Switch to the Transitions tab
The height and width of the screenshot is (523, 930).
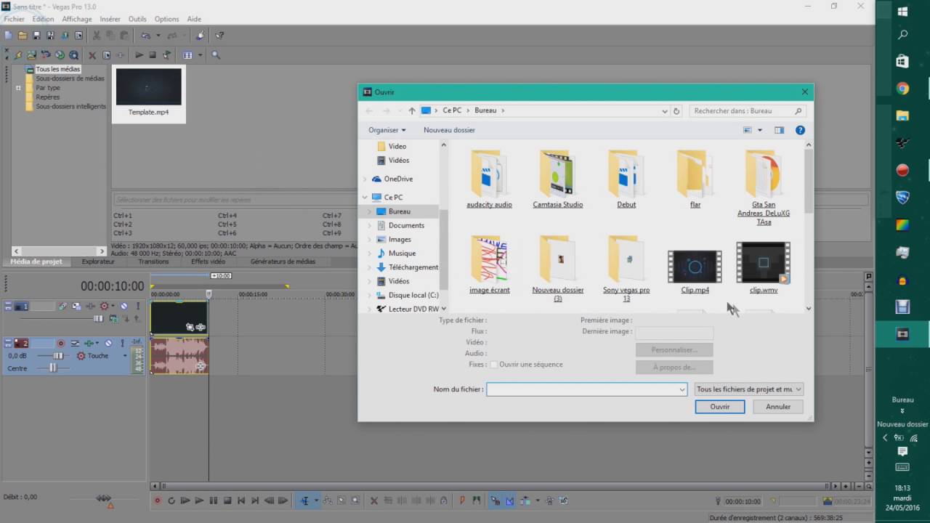click(153, 261)
